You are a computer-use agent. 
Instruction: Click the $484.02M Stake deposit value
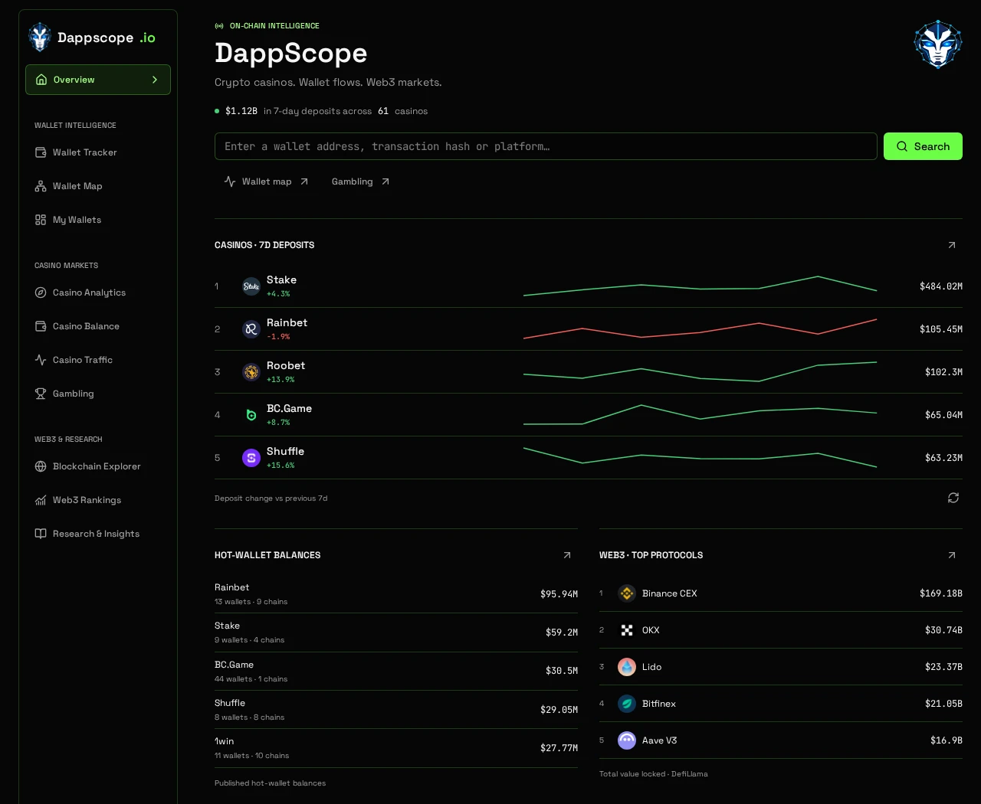coord(941,286)
